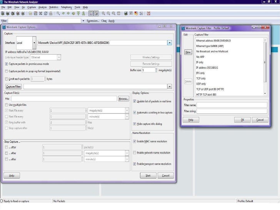Click the open capture file folder icon
The height and width of the screenshot is (210, 280).
(30, 13)
